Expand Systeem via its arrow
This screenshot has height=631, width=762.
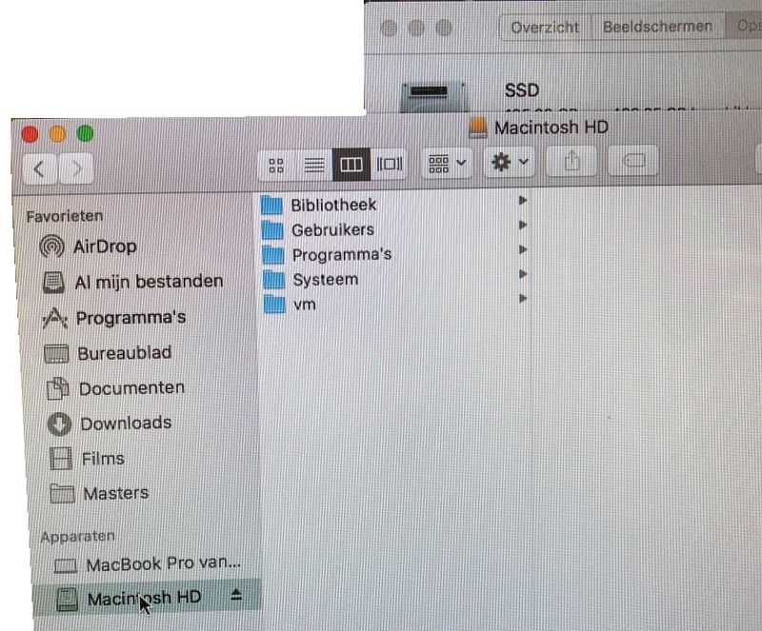click(x=522, y=274)
